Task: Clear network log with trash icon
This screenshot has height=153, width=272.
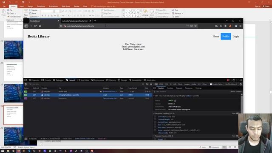Action: point(25,84)
